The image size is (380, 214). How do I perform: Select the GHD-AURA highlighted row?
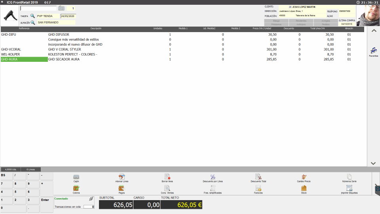[x=24, y=59]
